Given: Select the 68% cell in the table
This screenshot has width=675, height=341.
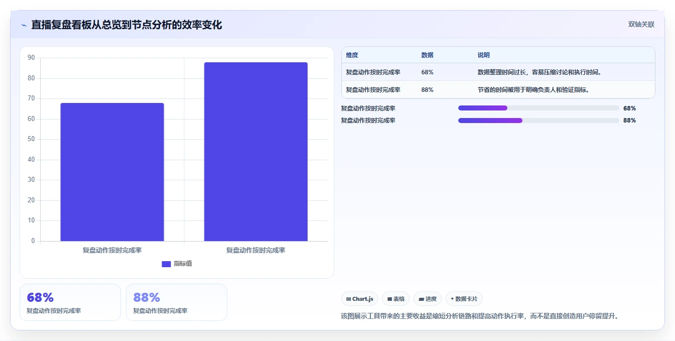Looking at the screenshot, I should tap(428, 72).
